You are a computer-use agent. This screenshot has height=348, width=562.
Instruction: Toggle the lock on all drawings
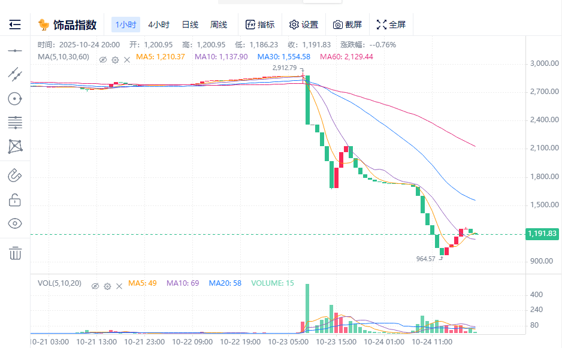coord(15,199)
